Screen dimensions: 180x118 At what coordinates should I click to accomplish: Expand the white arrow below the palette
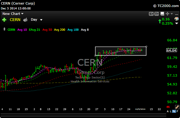tap(177, 23)
